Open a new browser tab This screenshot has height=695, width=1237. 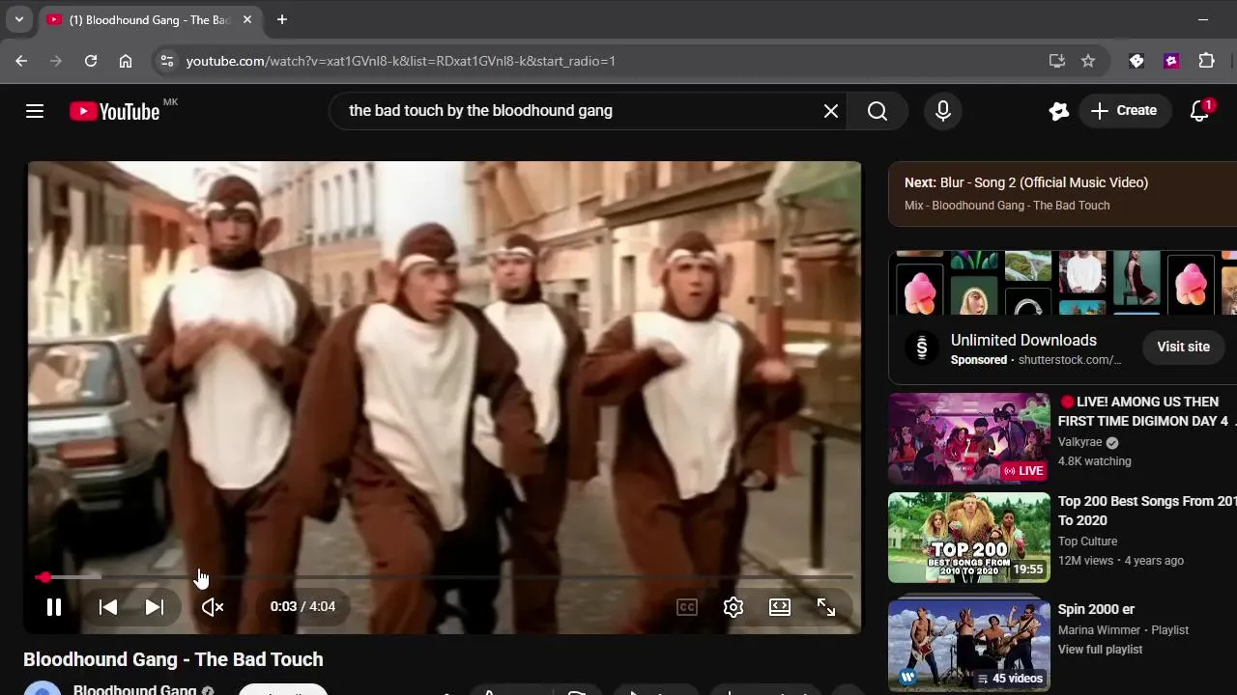coord(281,19)
